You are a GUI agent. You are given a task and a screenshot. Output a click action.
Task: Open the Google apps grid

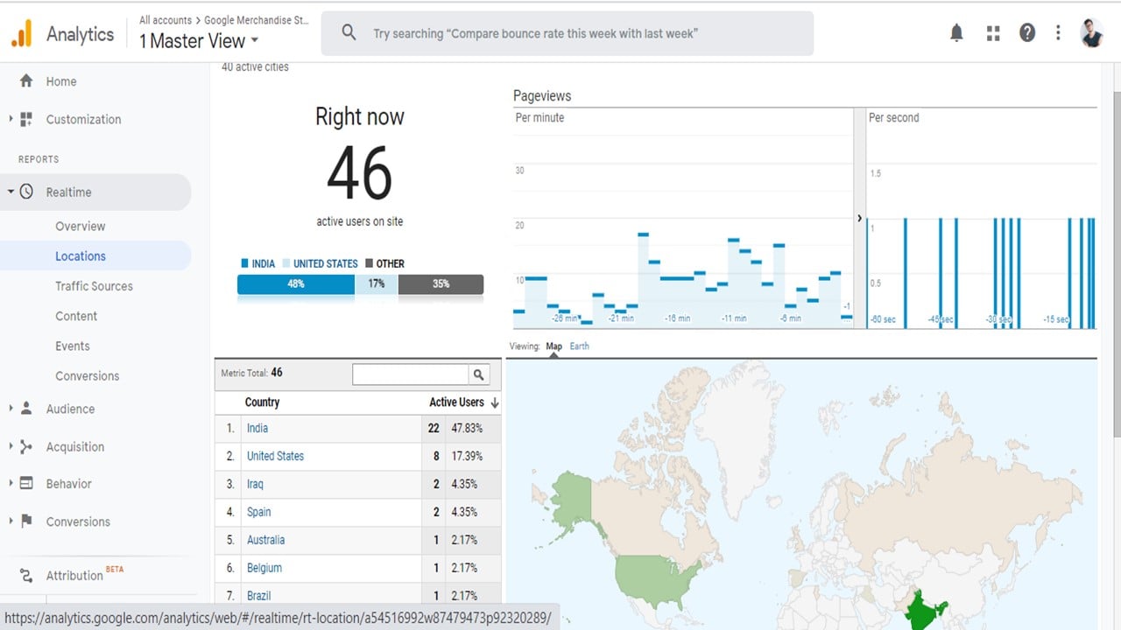click(x=992, y=32)
